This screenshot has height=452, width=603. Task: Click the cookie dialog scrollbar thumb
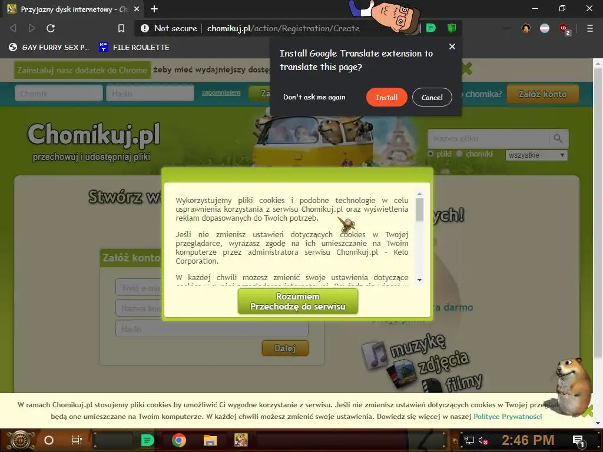click(x=419, y=210)
